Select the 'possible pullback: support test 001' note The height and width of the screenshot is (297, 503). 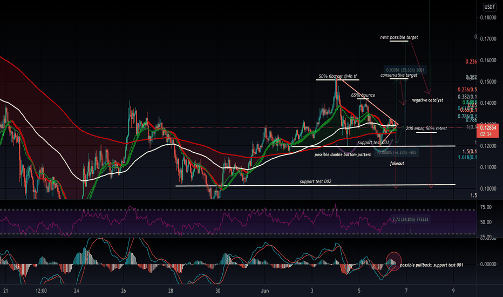coord(431,265)
